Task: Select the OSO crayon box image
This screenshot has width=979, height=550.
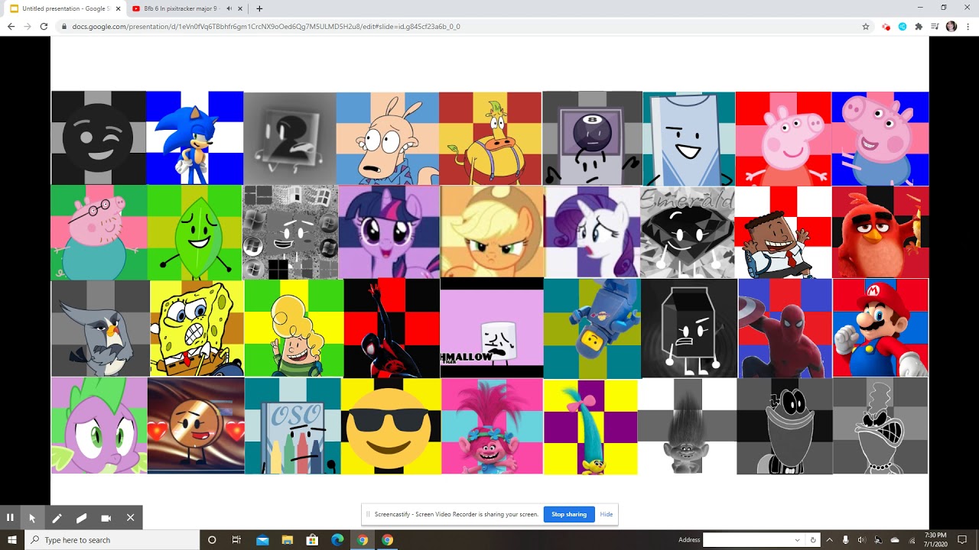Action: click(293, 426)
